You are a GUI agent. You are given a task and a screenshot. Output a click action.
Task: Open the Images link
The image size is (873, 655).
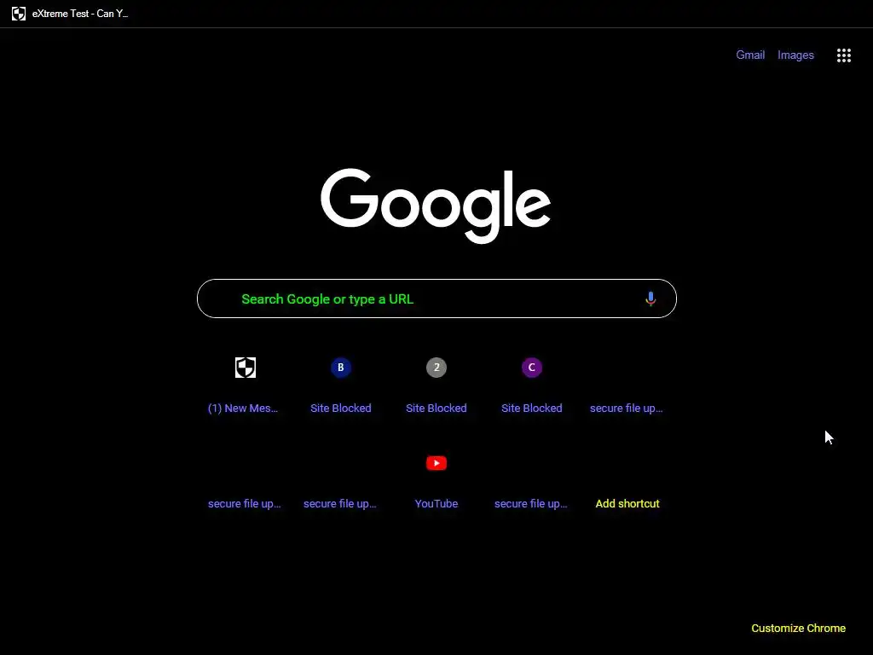tap(795, 55)
